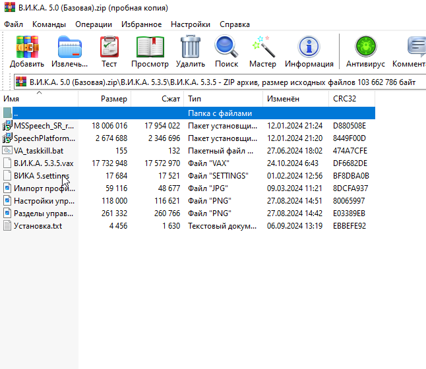This screenshot has height=369, width=426.
Task: Sort files by the Тип column
Action: click(x=224, y=99)
